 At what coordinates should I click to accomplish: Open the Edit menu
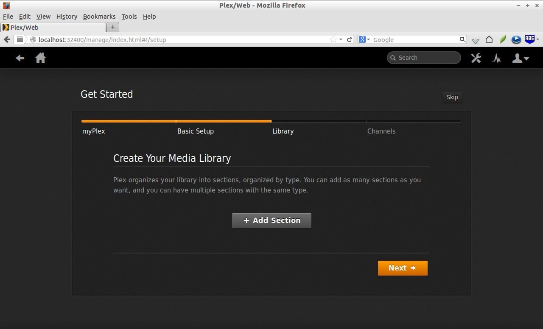click(x=25, y=17)
